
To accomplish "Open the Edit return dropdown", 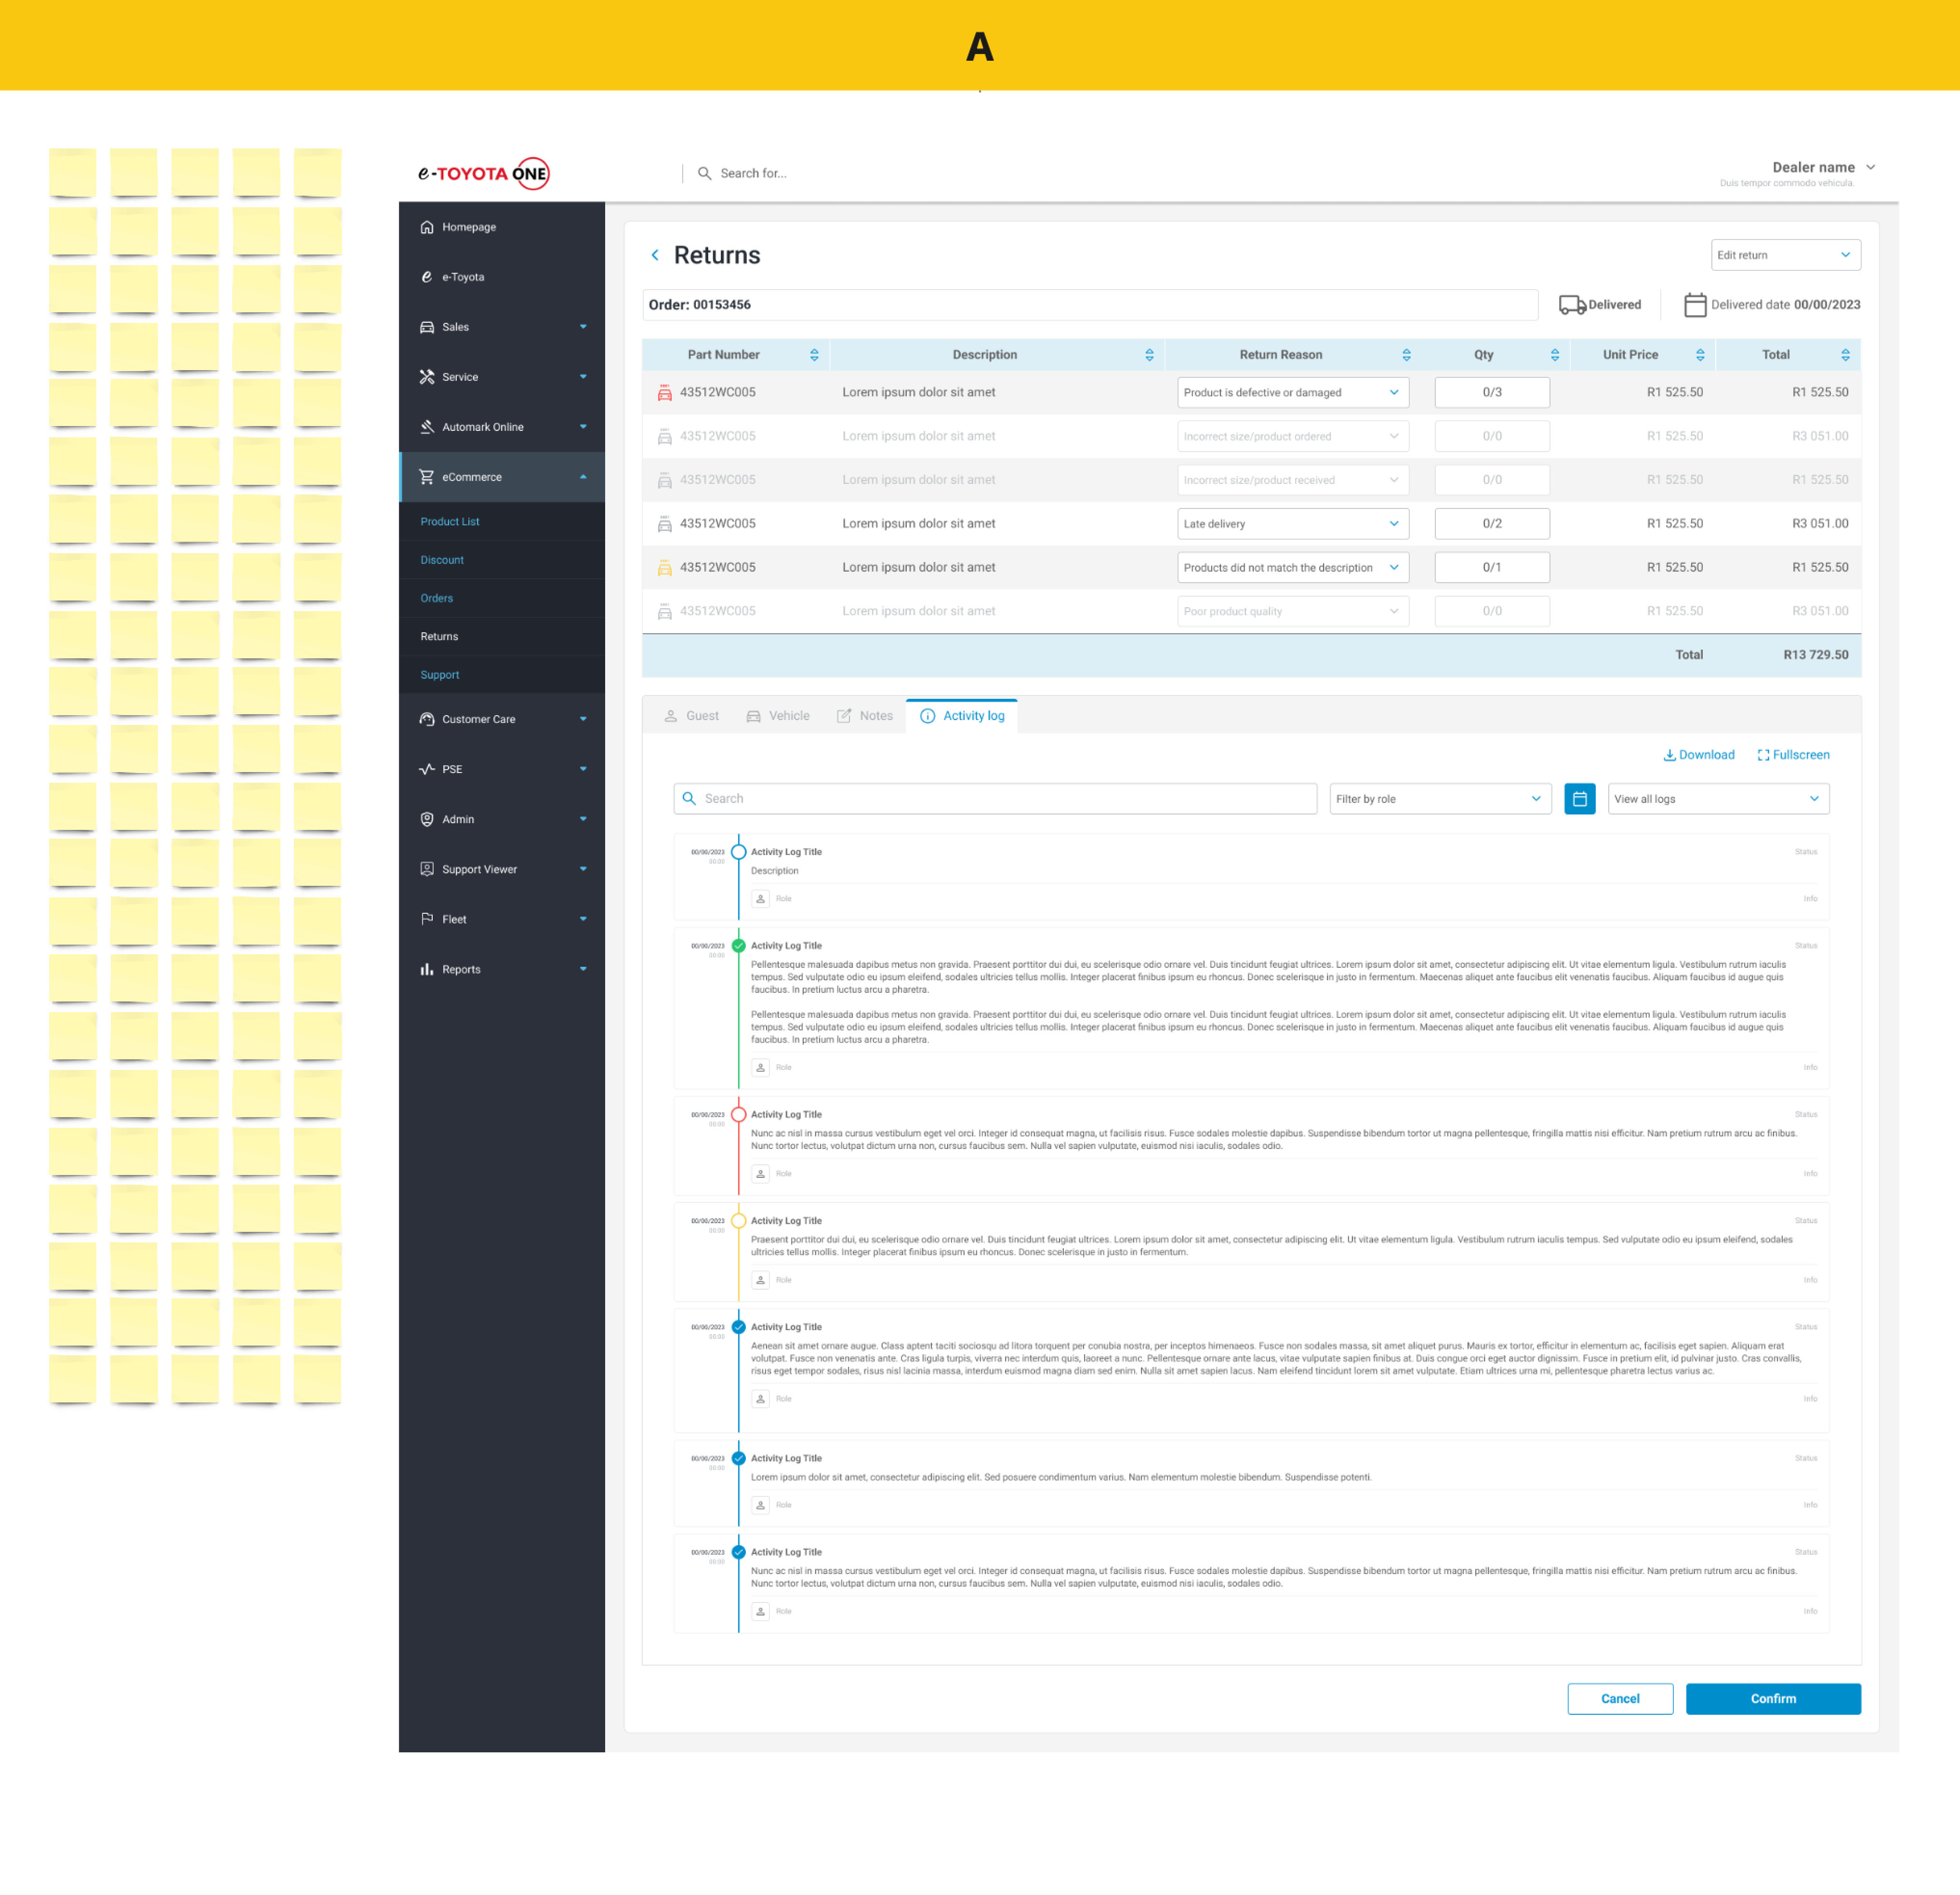I will coord(1785,255).
